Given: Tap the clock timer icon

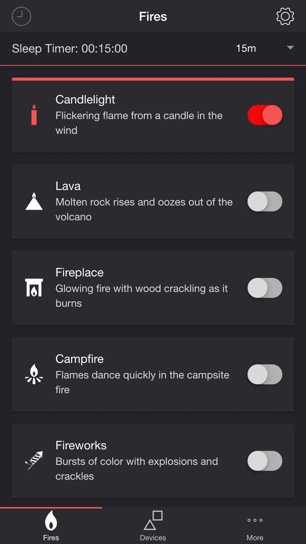Looking at the screenshot, I should [x=21, y=16].
